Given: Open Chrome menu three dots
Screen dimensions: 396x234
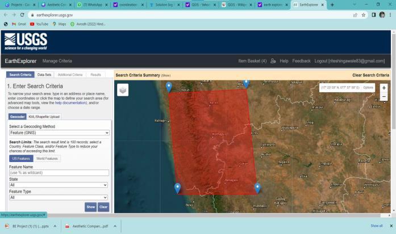Looking at the screenshot, I should [390, 15].
